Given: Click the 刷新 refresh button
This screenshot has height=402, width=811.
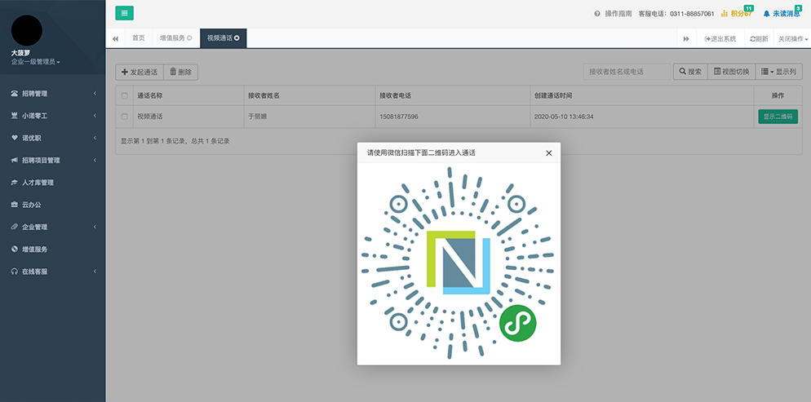Looking at the screenshot, I should [x=759, y=38].
